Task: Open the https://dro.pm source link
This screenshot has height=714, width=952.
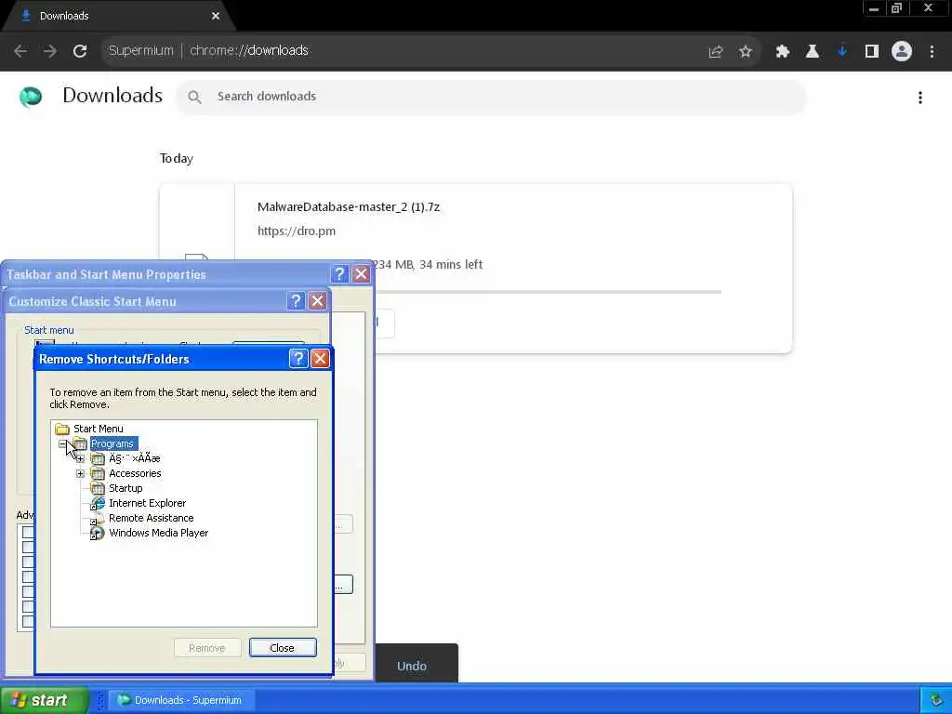Action: (x=297, y=231)
